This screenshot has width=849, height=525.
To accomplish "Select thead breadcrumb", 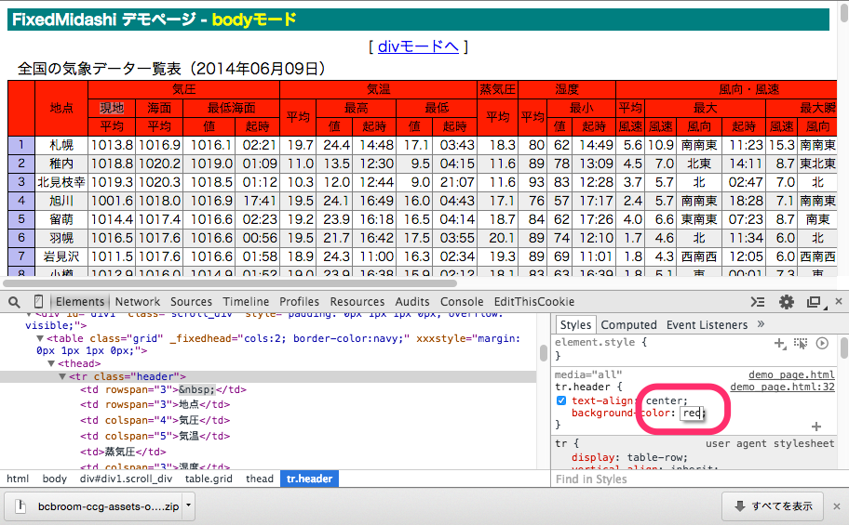I will (x=260, y=479).
